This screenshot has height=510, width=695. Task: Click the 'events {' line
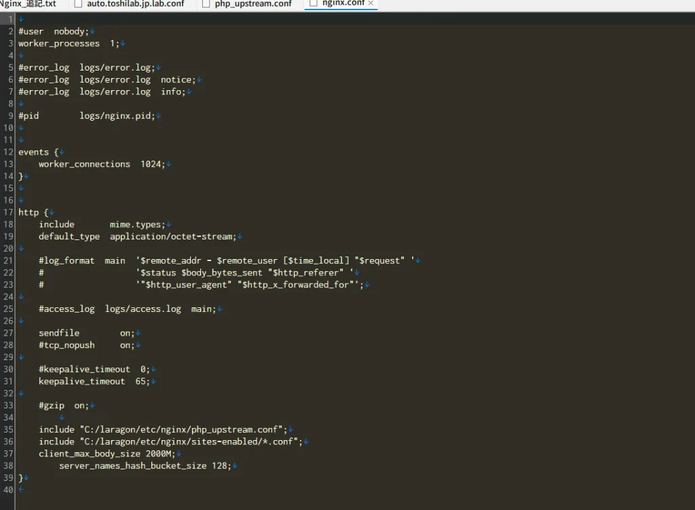coord(38,153)
